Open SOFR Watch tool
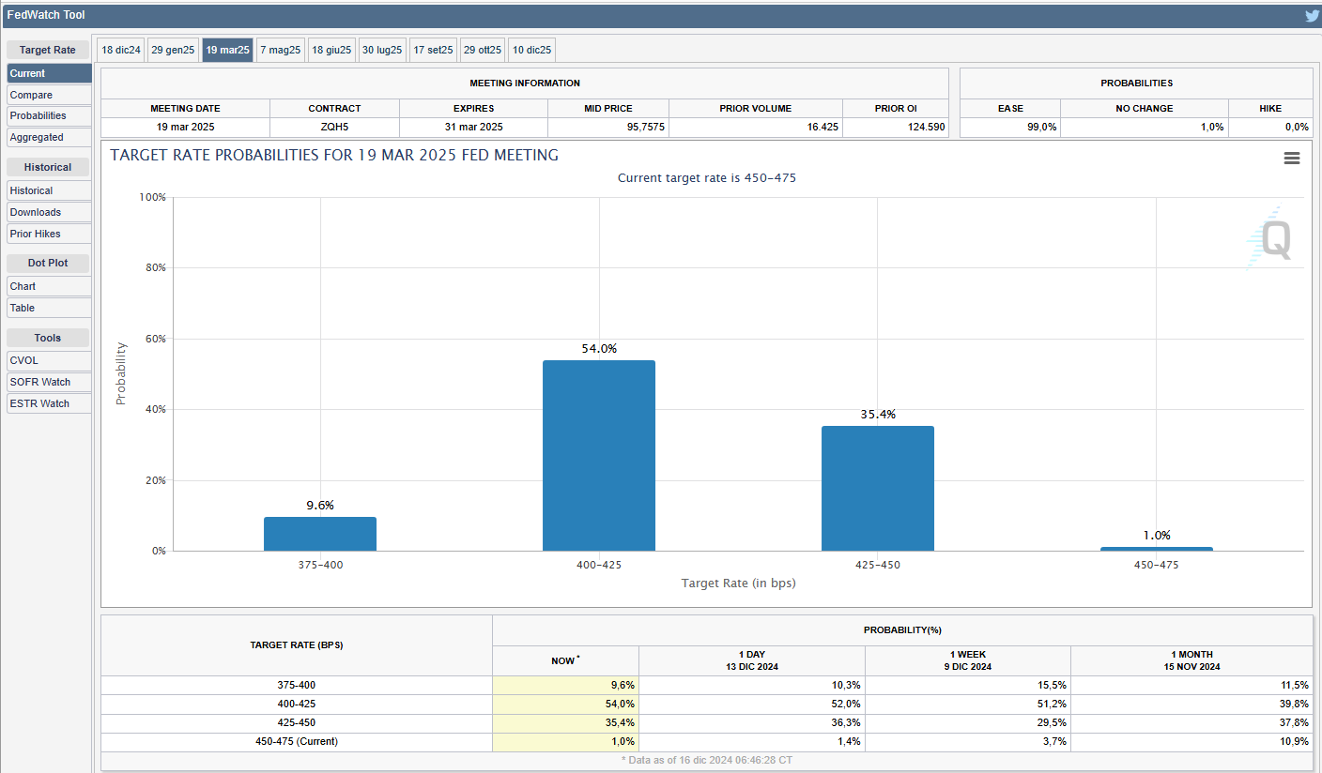1322x773 pixels. coord(49,382)
